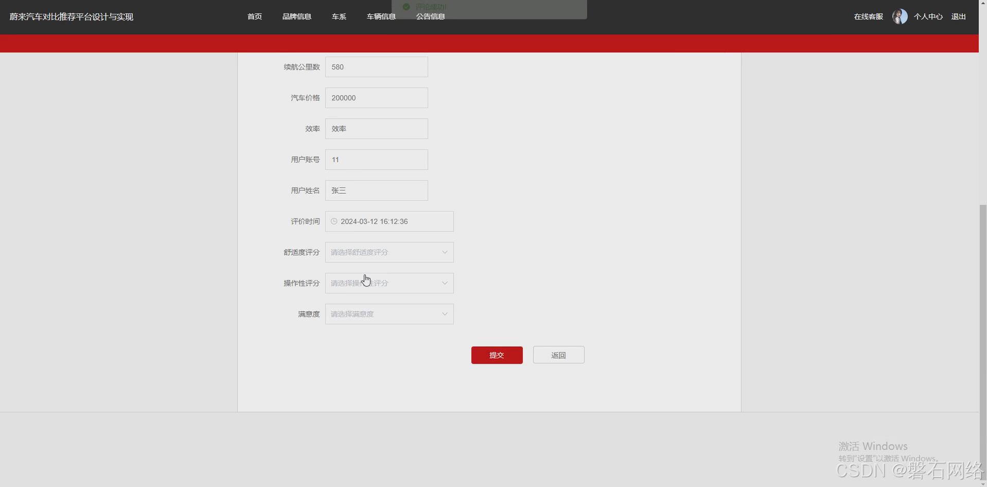The width and height of the screenshot is (987, 487).
Task: Go to 个人中心 personal center
Action: [x=929, y=16]
